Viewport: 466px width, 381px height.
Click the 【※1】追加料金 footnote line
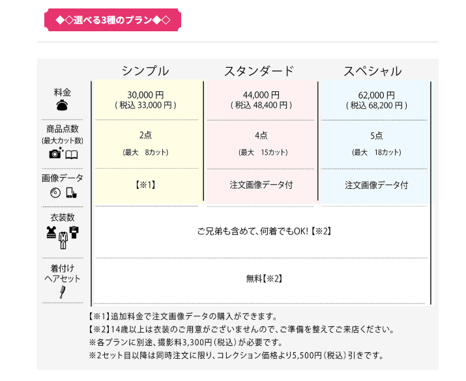click(x=182, y=317)
